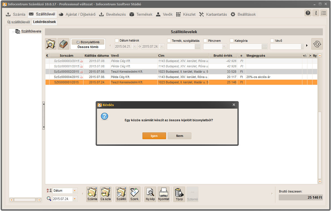The image size is (331, 211).
Task: Open the Bizonylattömb selector
Action: click(x=88, y=42)
